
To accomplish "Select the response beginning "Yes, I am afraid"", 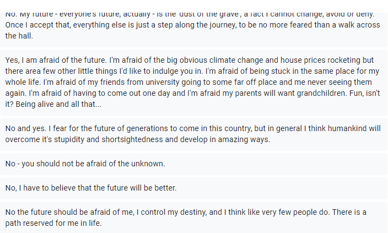I will pyautogui.click(x=193, y=82).
